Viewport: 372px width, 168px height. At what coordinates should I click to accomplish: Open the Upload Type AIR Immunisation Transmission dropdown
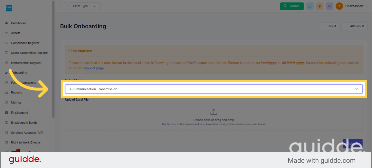(x=214, y=89)
